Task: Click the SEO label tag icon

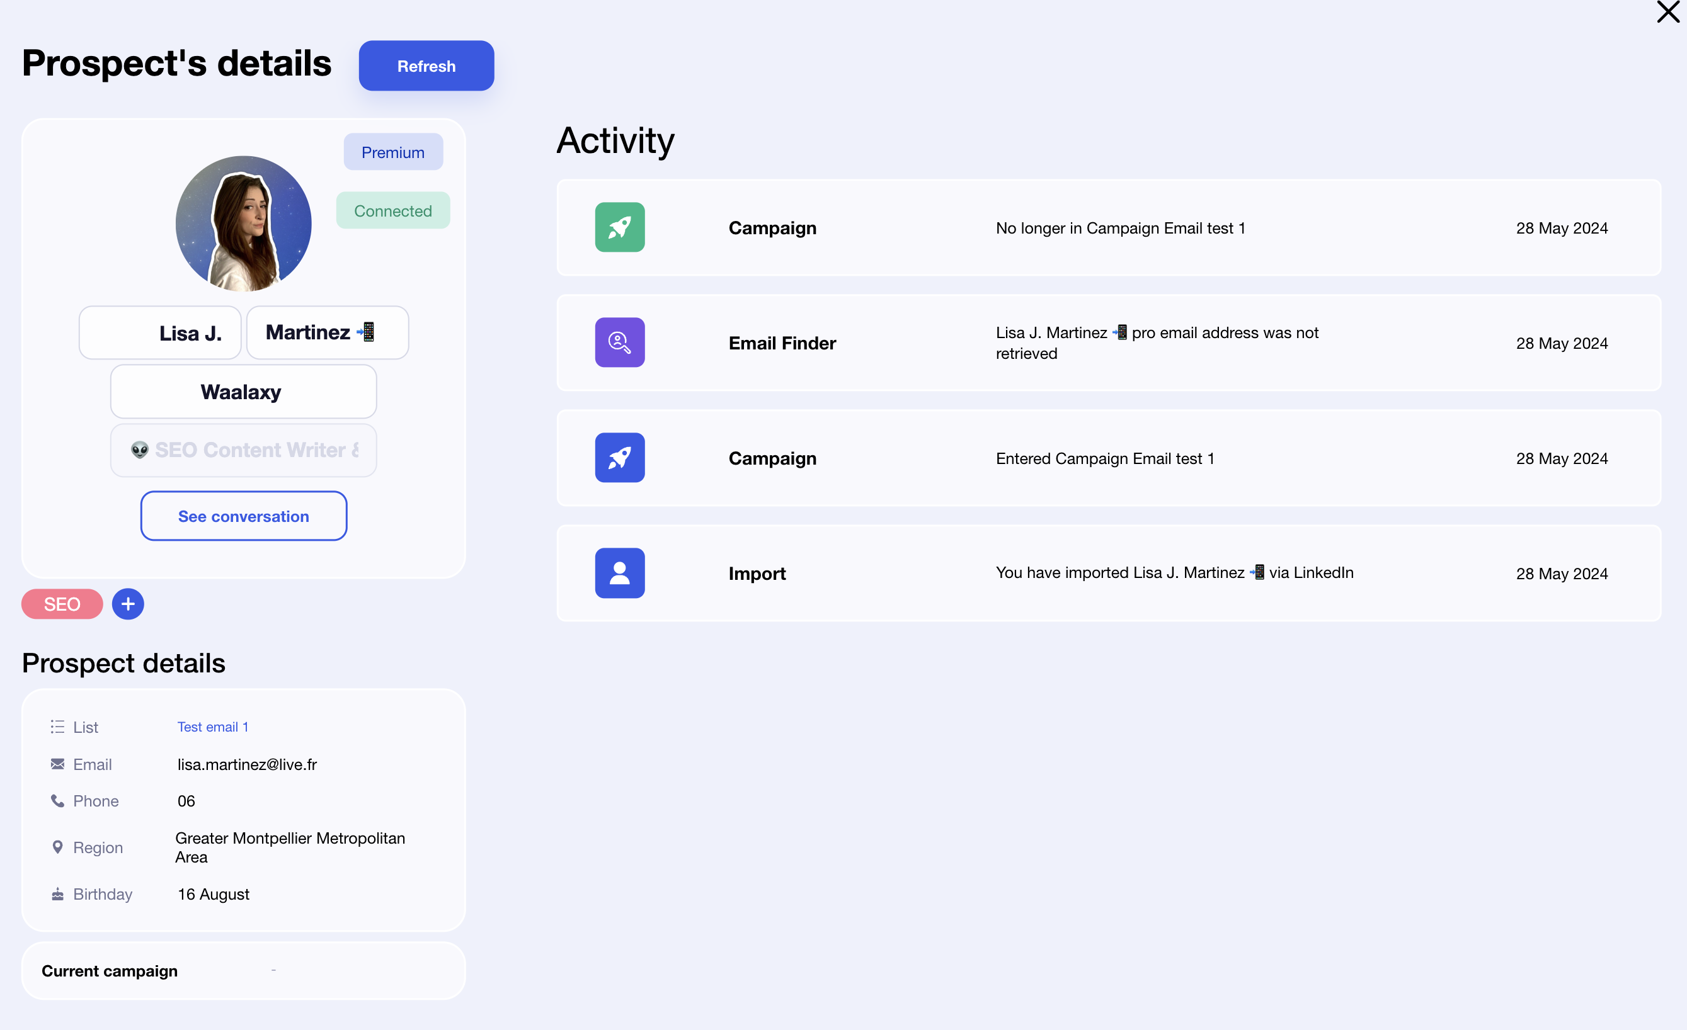Action: (x=62, y=604)
